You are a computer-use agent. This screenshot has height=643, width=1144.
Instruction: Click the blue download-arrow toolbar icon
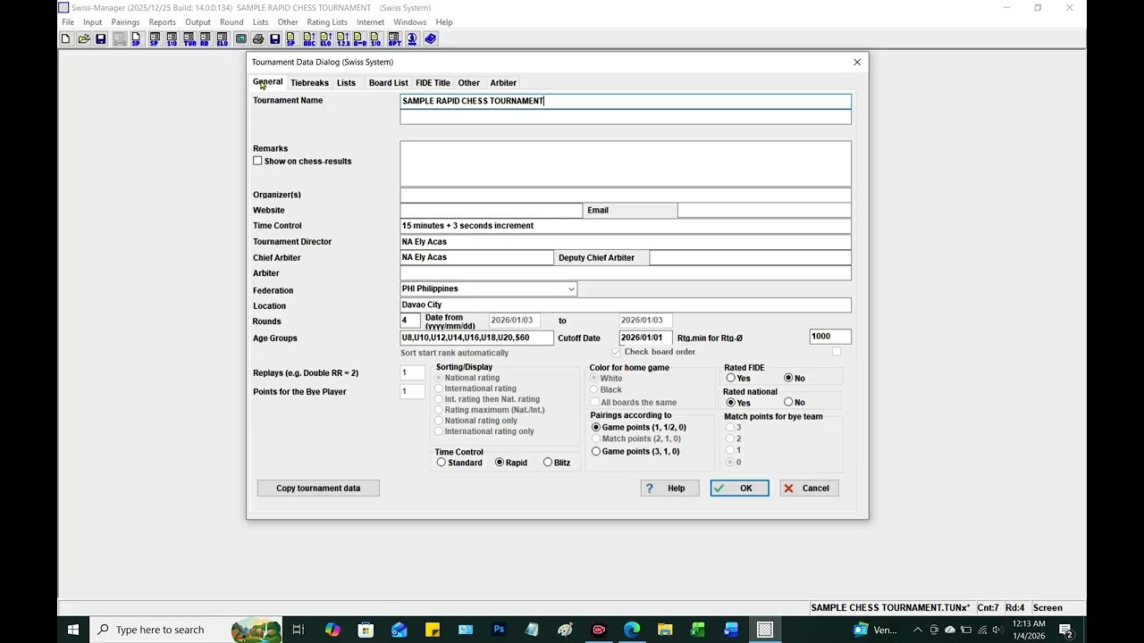(412, 38)
